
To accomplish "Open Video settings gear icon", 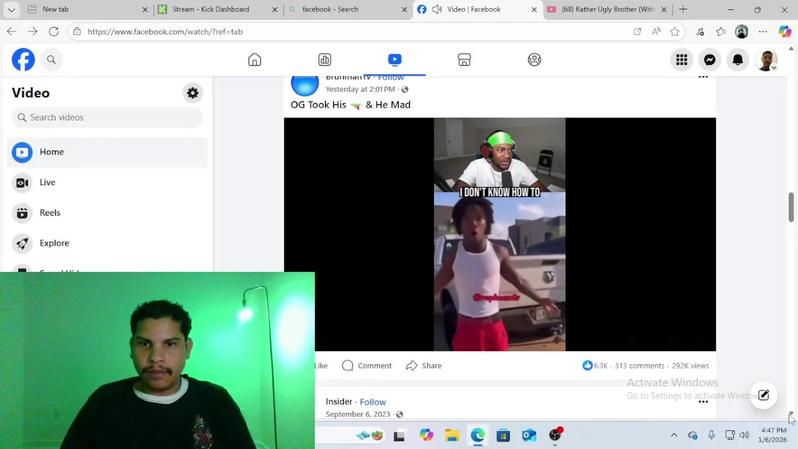I will pos(193,93).
